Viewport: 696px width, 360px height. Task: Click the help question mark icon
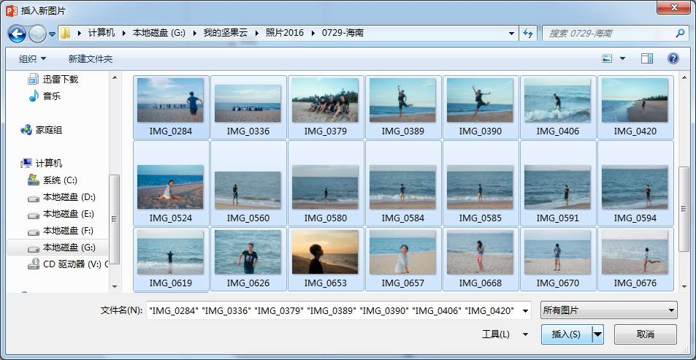pos(673,58)
